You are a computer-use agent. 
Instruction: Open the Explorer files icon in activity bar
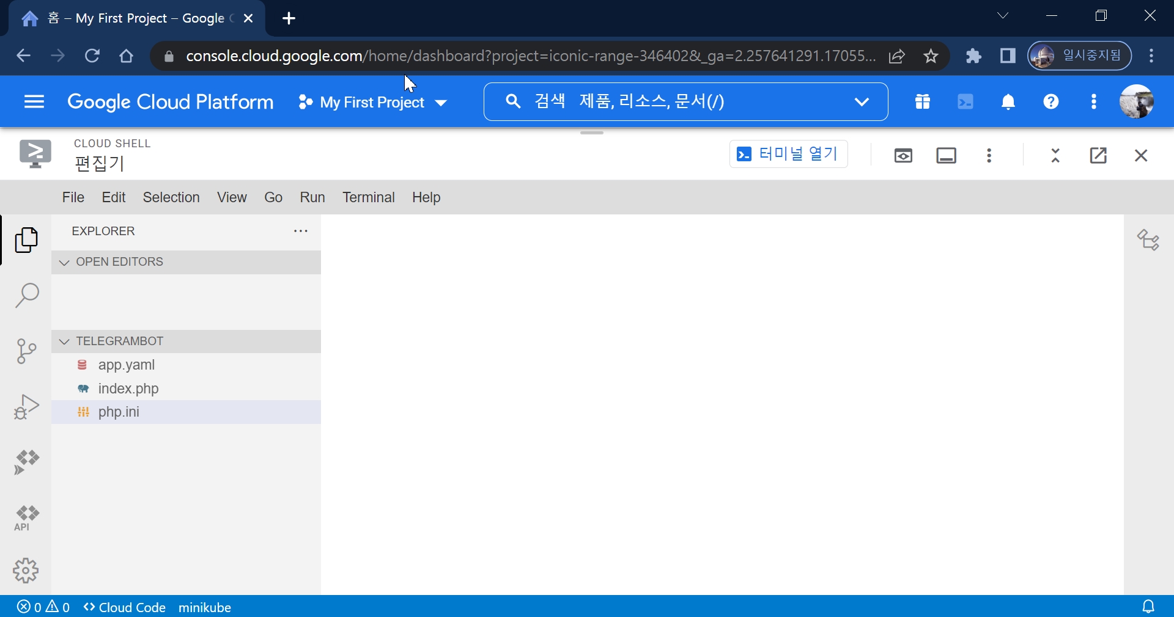click(x=26, y=240)
